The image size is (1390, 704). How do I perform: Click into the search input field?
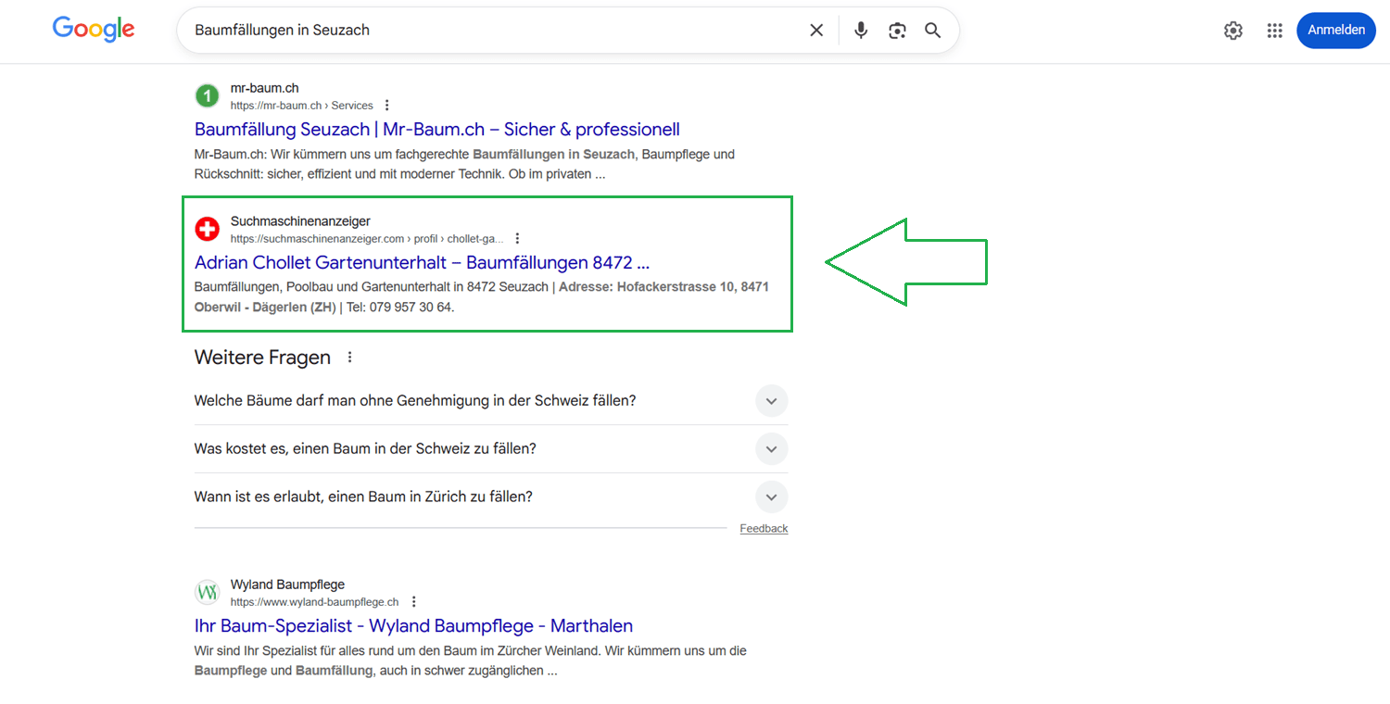(x=491, y=31)
